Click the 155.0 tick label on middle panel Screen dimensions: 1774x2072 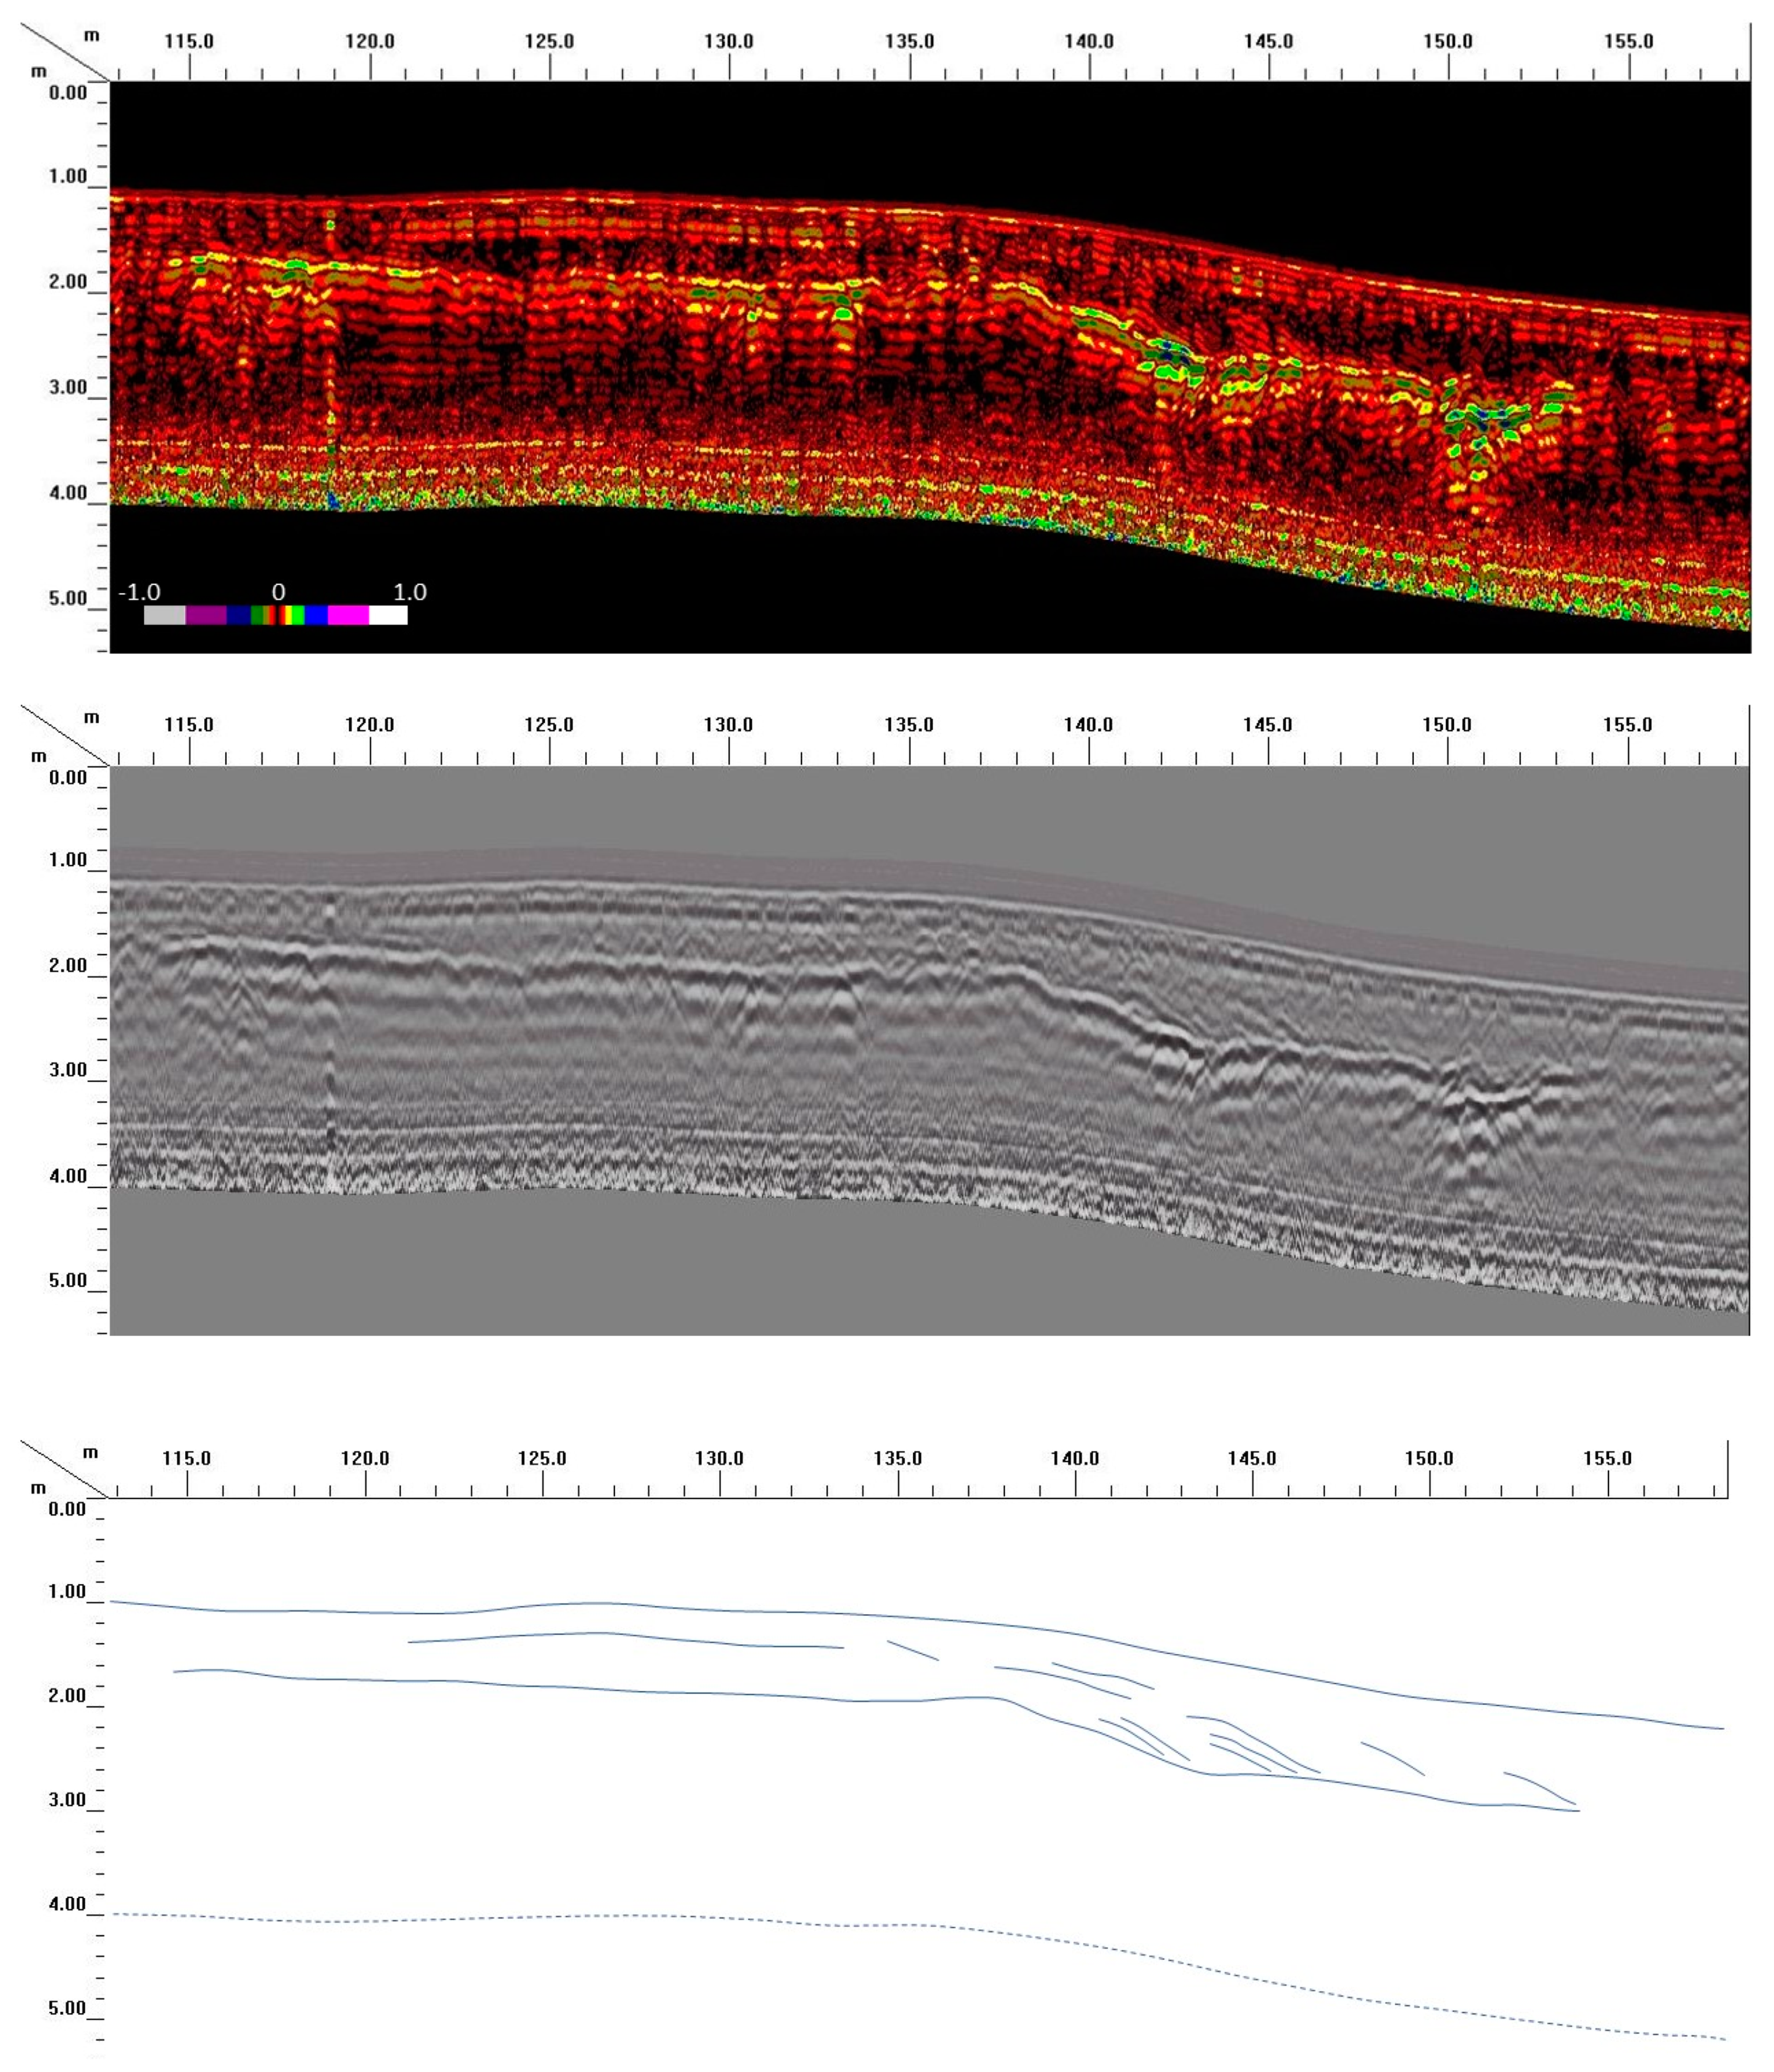pos(1627,724)
